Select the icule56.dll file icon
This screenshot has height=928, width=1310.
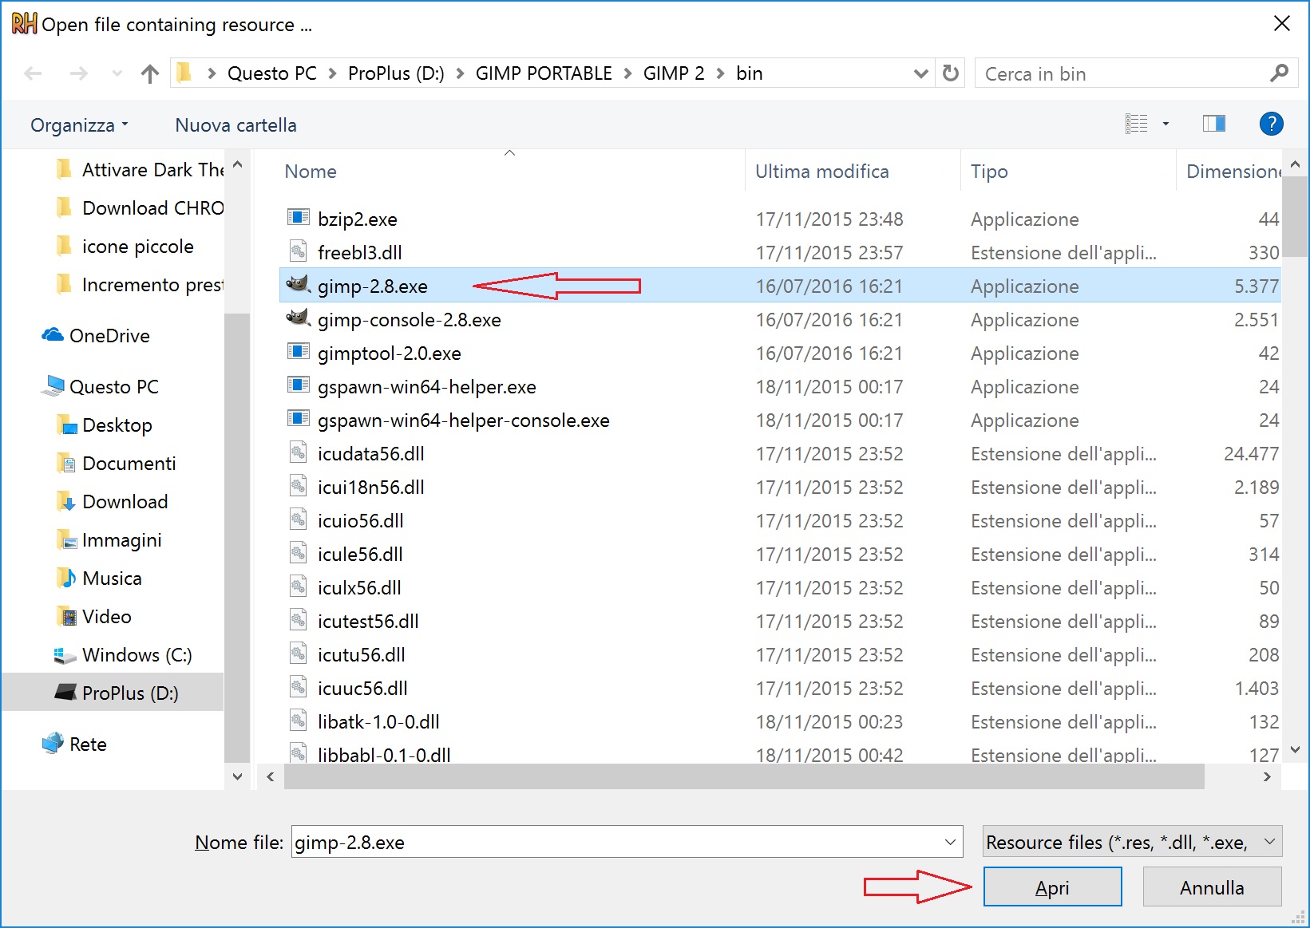point(299,553)
